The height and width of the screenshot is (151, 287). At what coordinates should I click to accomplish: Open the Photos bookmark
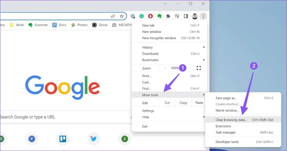(79, 25)
